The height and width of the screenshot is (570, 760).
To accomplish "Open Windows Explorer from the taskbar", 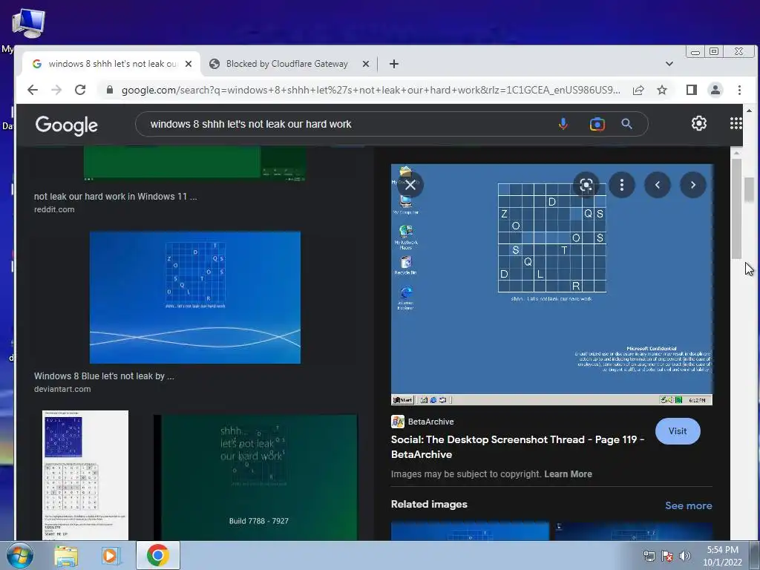I will click(66, 555).
